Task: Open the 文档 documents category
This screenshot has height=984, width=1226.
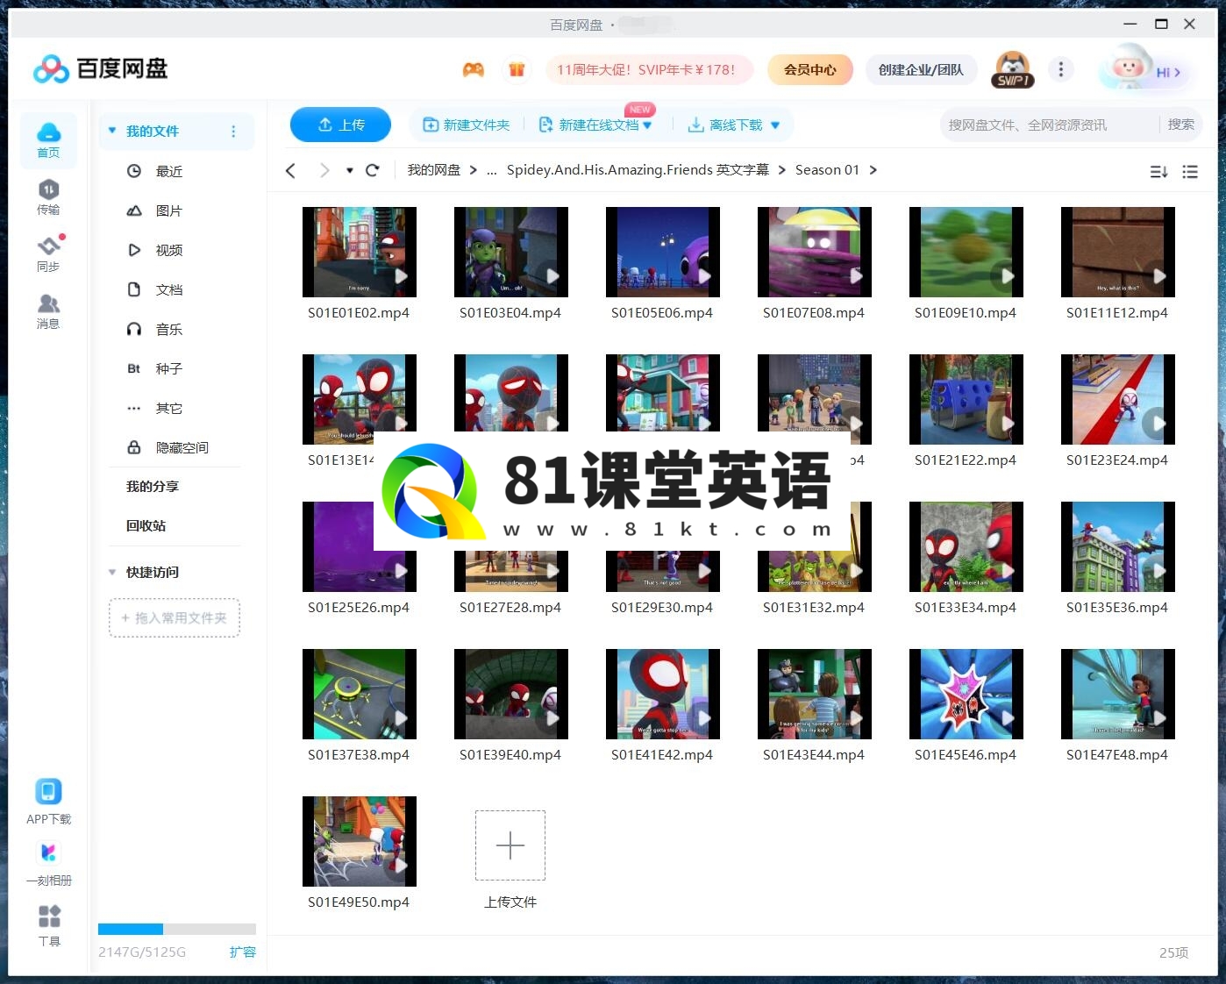Action: click(169, 289)
